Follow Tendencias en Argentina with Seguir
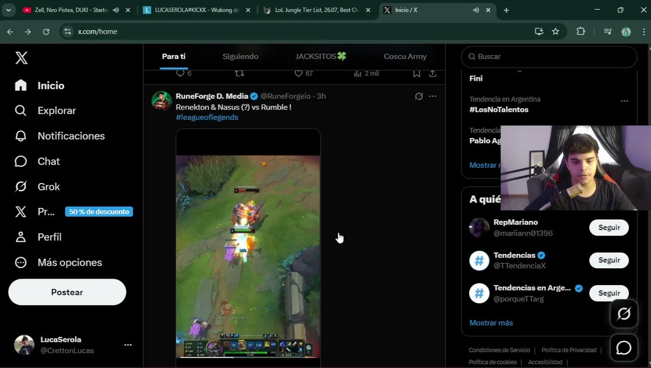 tap(609, 293)
